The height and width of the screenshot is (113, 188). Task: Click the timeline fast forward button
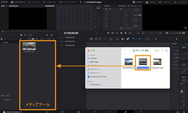tap(113, 33)
